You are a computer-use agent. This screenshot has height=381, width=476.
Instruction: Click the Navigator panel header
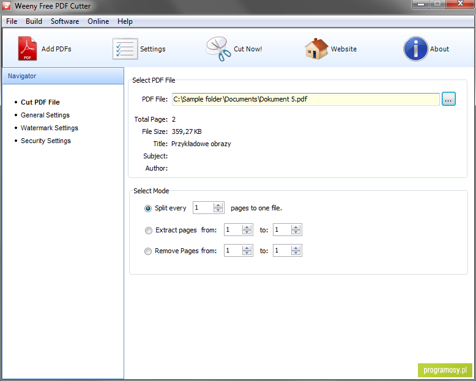coord(63,76)
